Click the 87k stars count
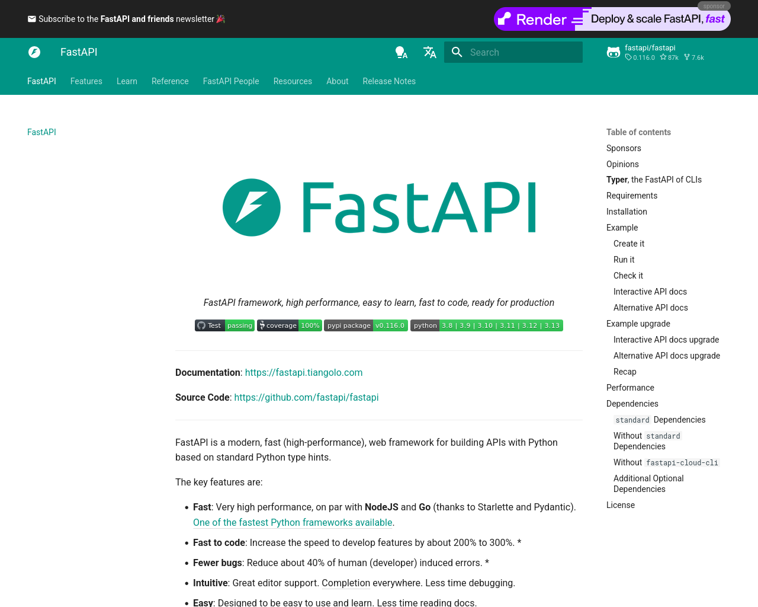758x607 pixels. click(x=669, y=57)
